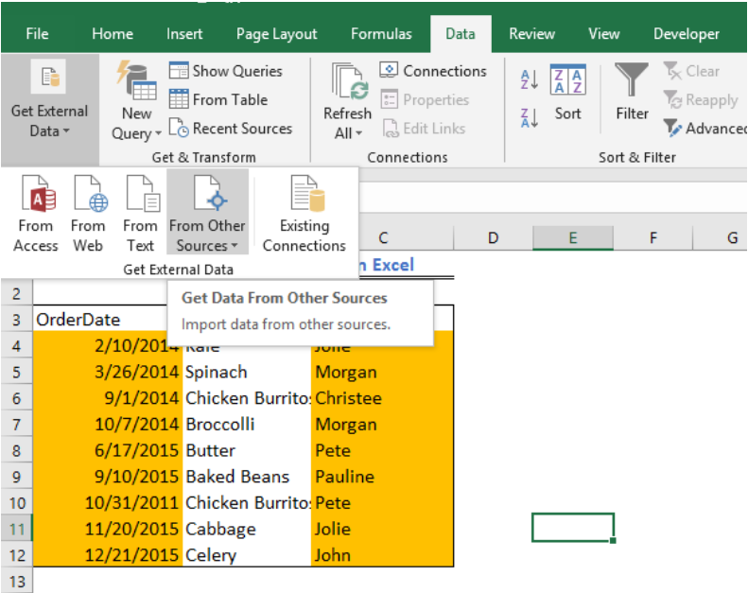
Task: Click Show Queries button
Action: 226,71
